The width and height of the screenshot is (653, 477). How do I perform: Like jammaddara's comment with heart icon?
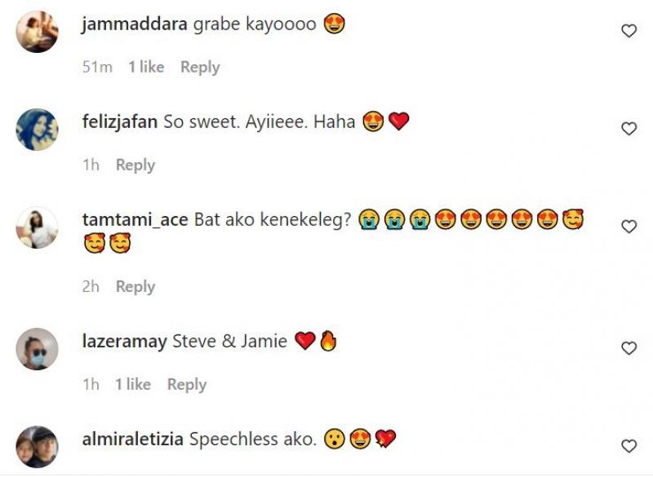[x=629, y=31]
